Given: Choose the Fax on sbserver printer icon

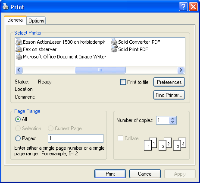Looking at the screenshot, I should coord(19,49).
